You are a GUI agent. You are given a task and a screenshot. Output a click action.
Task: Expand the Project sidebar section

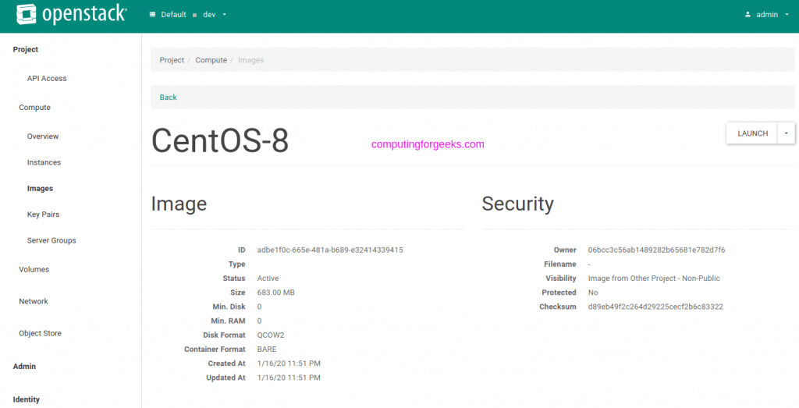26,49
